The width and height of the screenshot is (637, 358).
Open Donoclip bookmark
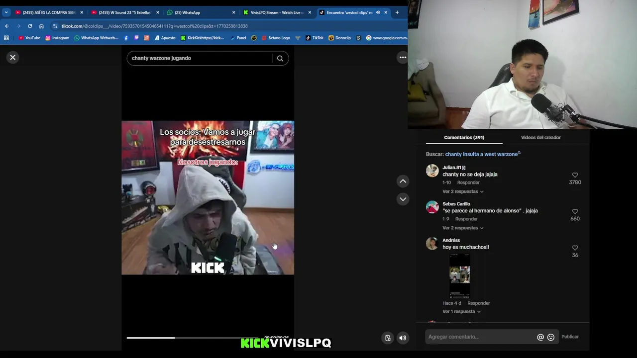339,38
